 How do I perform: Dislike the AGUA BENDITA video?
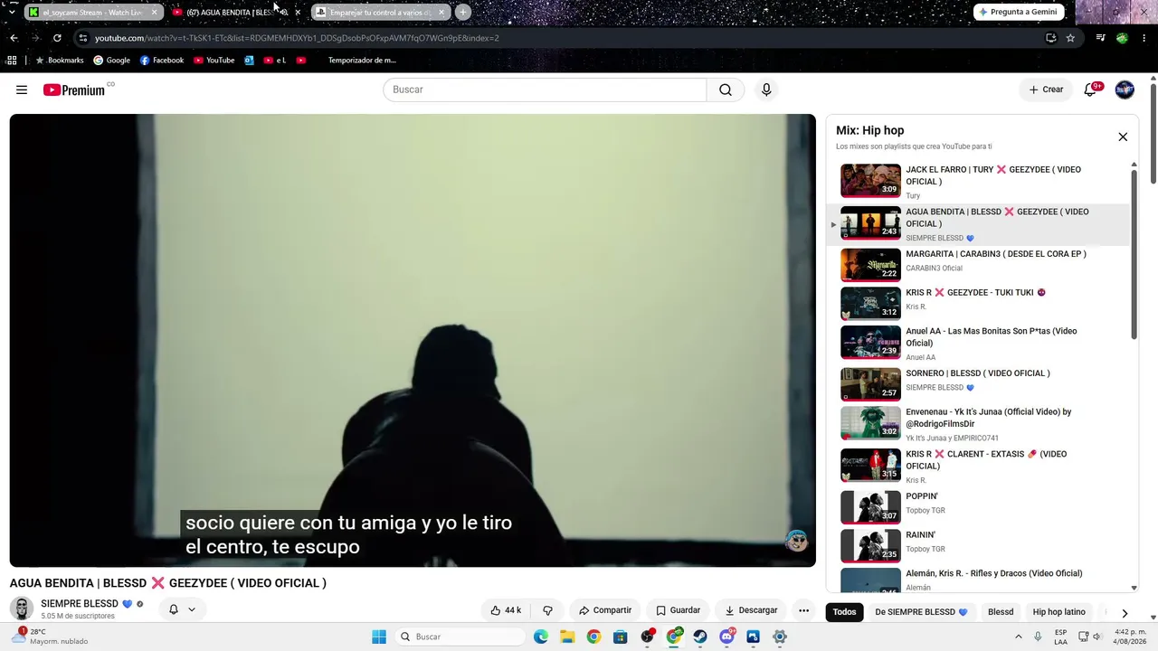pyautogui.click(x=547, y=610)
